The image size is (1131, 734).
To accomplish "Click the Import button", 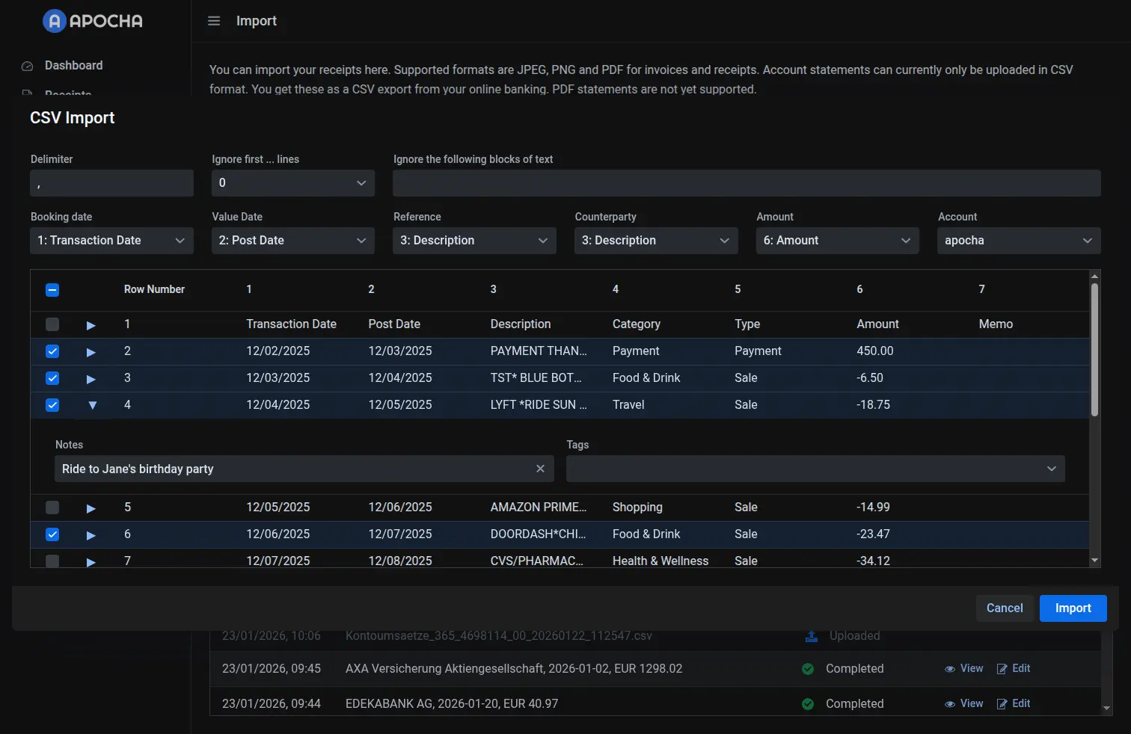I will tap(1073, 608).
